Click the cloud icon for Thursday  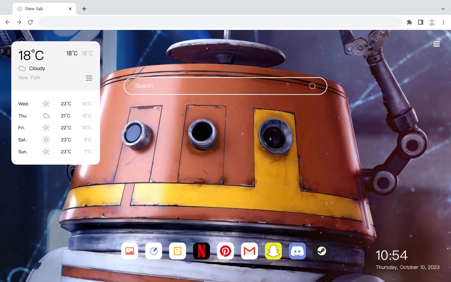tap(46, 116)
